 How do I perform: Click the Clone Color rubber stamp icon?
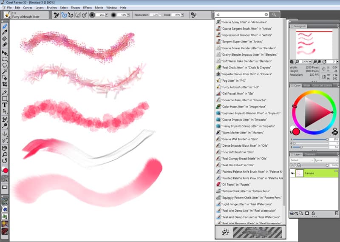pos(335,131)
